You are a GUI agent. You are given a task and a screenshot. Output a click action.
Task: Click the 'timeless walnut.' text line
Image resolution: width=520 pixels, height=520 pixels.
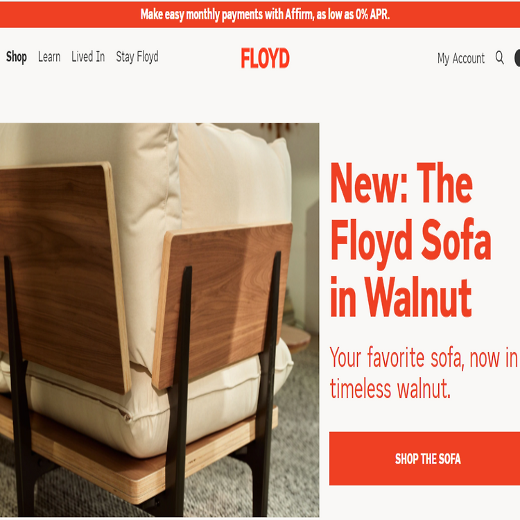click(390, 388)
